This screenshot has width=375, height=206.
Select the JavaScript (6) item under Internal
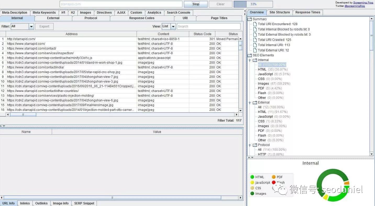(x=274, y=74)
